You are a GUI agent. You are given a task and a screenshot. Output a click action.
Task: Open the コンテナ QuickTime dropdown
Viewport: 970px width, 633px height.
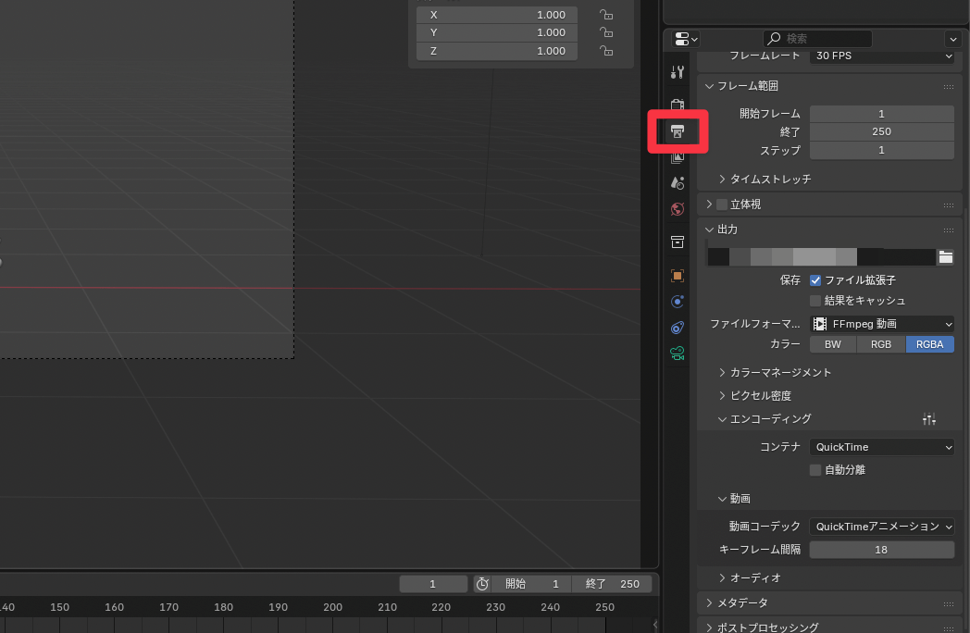coord(881,447)
